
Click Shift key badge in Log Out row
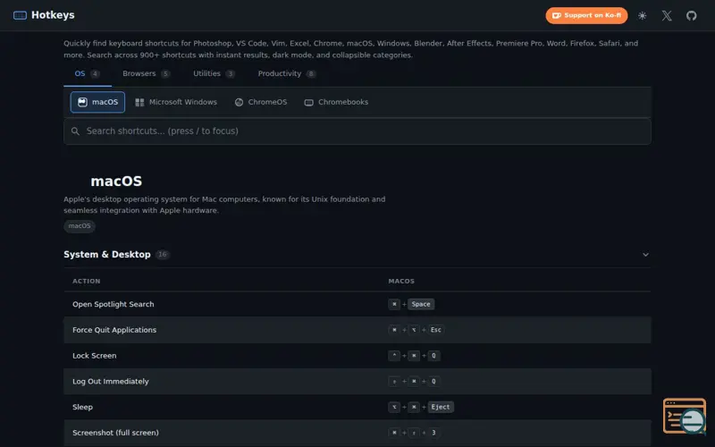click(394, 382)
